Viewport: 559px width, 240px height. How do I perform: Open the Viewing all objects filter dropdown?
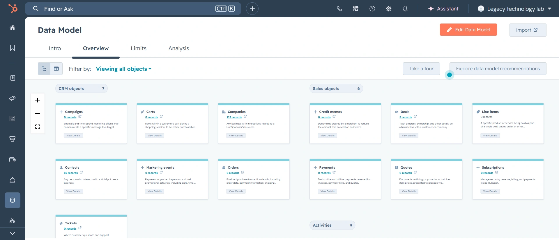124,69
